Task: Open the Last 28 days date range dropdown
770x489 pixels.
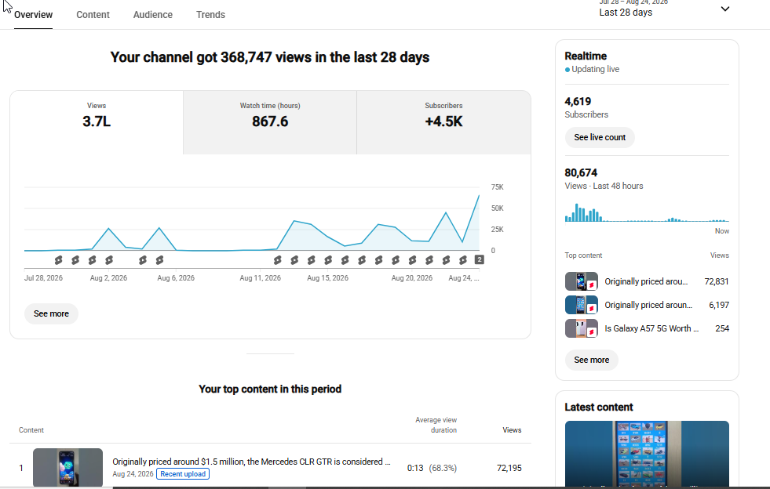Action: (x=664, y=9)
